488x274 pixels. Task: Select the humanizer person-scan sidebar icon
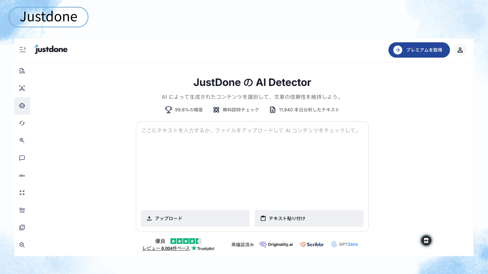(x=22, y=88)
